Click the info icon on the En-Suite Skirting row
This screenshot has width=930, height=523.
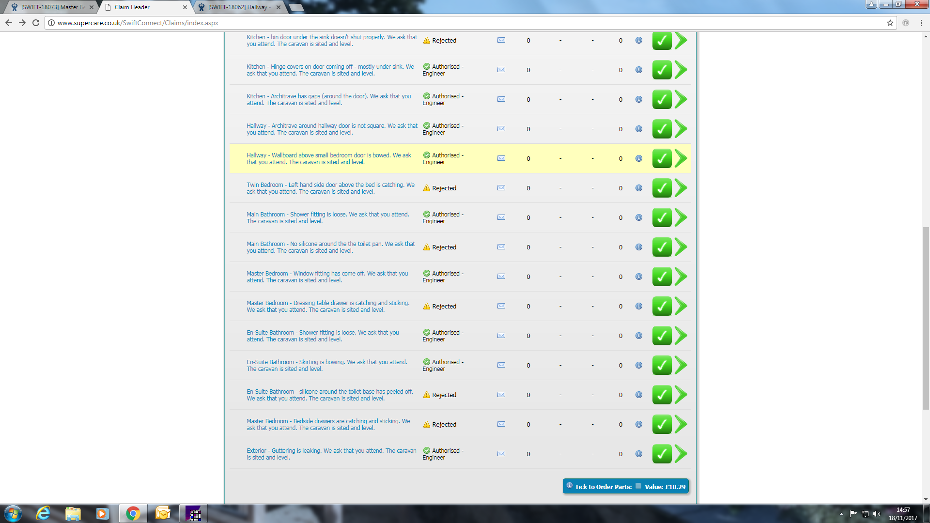click(x=639, y=365)
